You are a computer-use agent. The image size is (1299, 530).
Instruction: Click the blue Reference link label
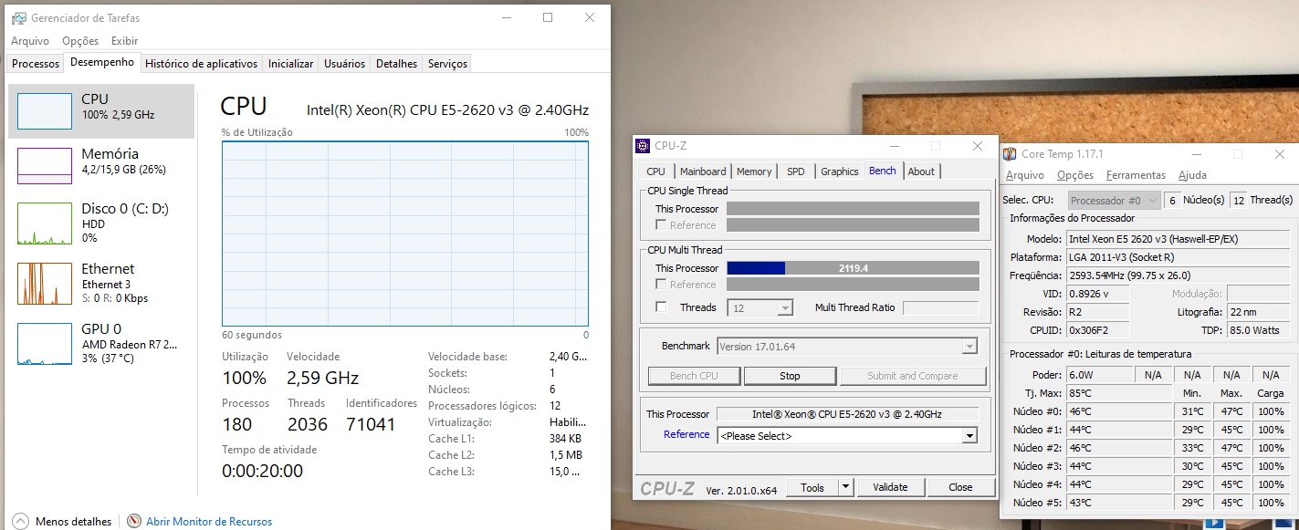point(686,434)
